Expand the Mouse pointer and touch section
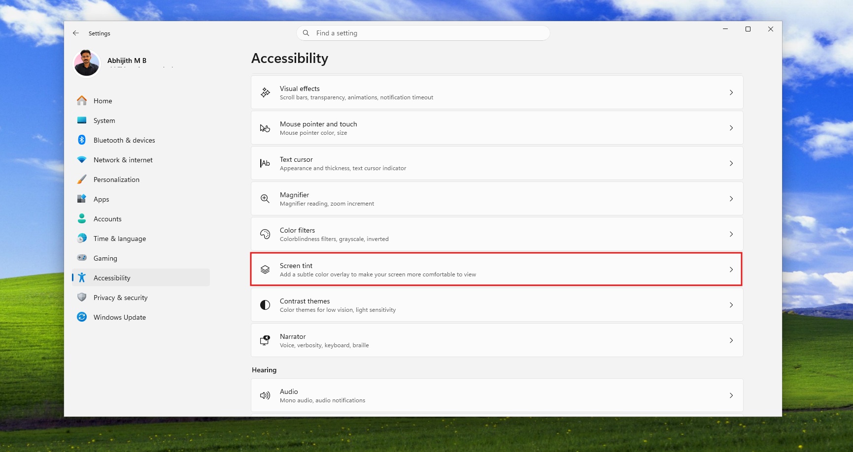 coord(731,127)
